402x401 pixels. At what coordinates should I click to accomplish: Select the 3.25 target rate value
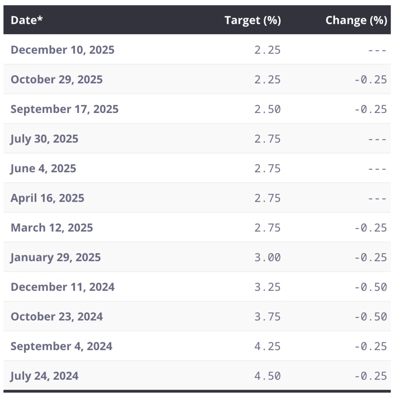267,287
